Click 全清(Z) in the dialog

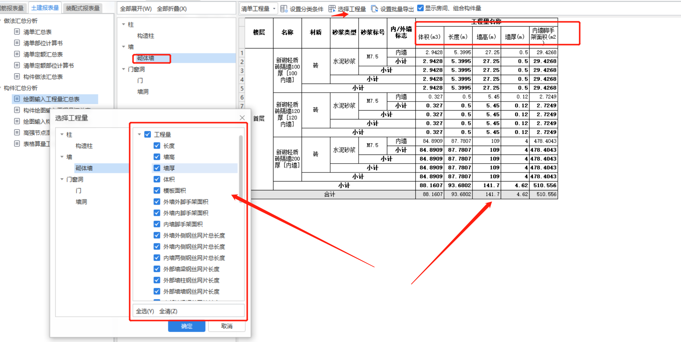(x=168, y=311)
